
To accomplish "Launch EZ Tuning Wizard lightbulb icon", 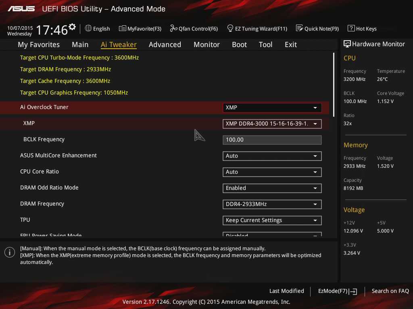I will coord(230,28).
